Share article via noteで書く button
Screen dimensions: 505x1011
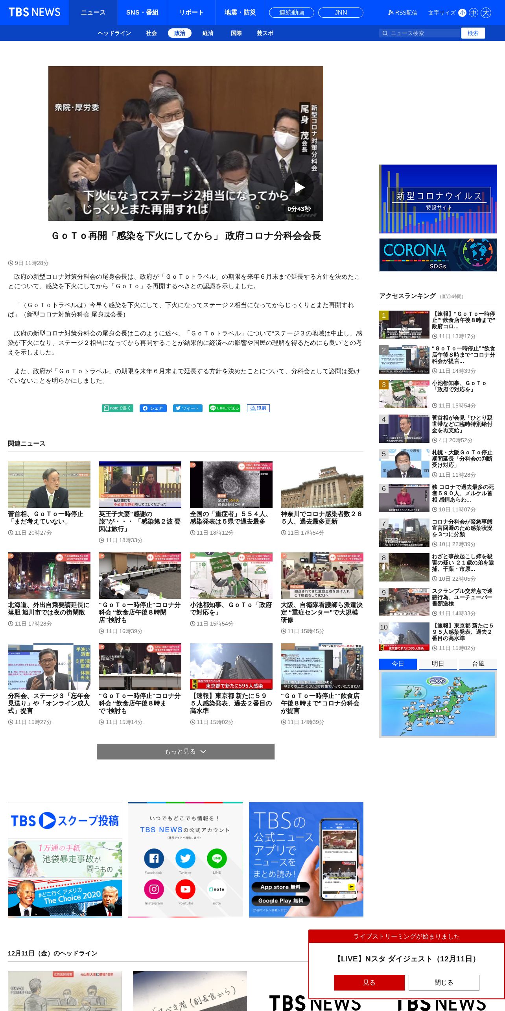click(118, 408)
